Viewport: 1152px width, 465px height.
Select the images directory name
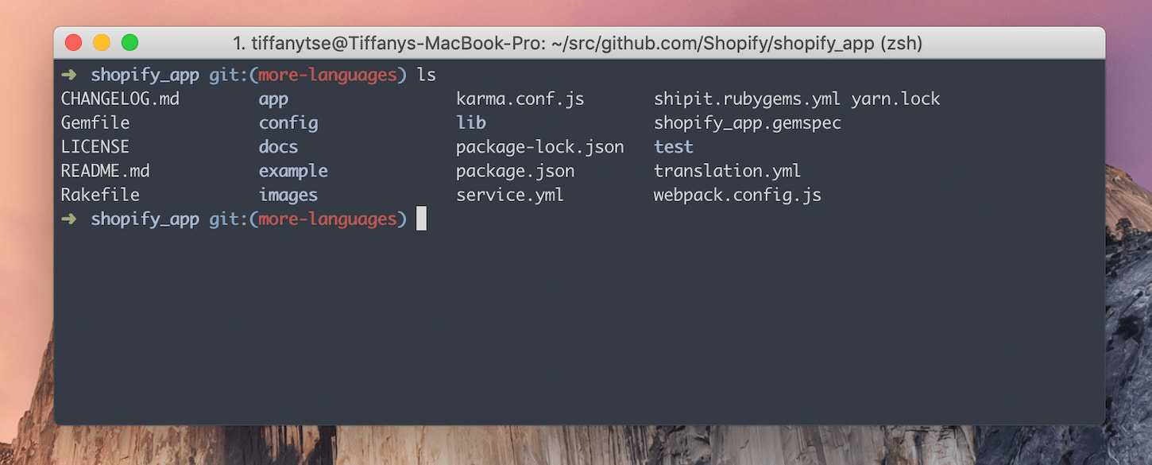click(x=288, y=195)
